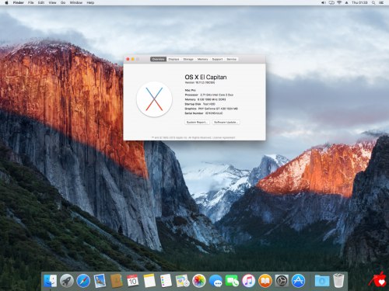Viewport: 389px width, 291px height.
Task: Open the Finder menu
Action: pyautogui.click(x=18, y=2)
